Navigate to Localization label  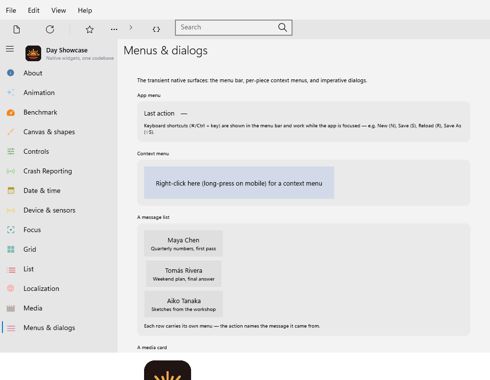pyautogui.click(x=41, y=288)
